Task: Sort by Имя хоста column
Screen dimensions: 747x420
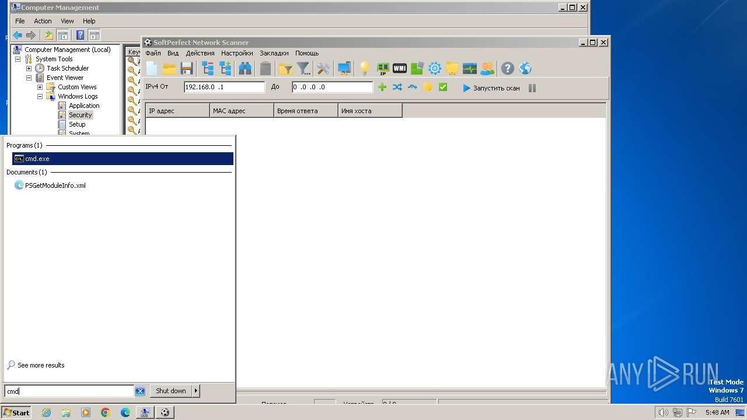Action: [x=370, y=111]
